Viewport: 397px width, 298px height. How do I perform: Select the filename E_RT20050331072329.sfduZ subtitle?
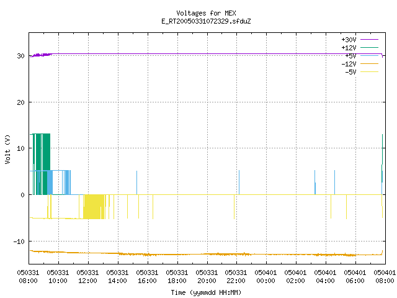[206, 21]
